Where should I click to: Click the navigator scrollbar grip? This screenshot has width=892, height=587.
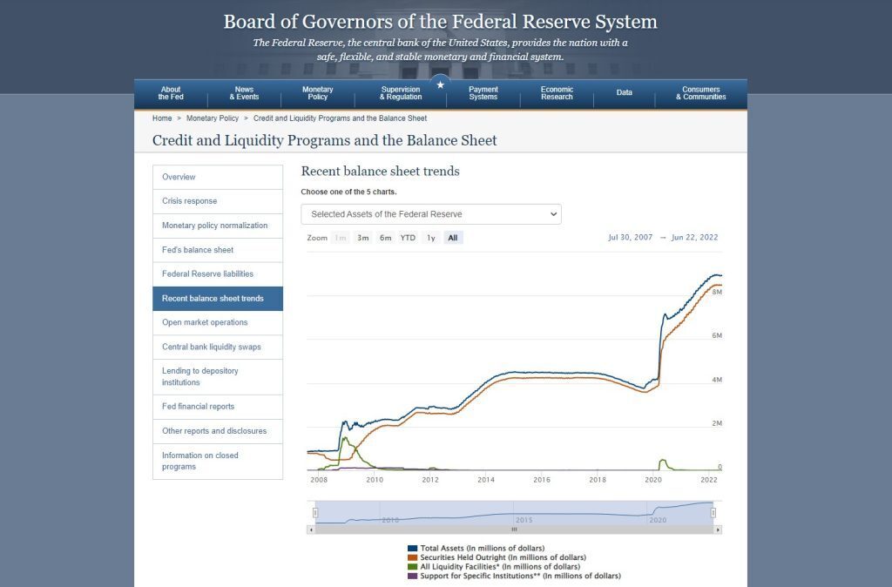coord(514,530)
